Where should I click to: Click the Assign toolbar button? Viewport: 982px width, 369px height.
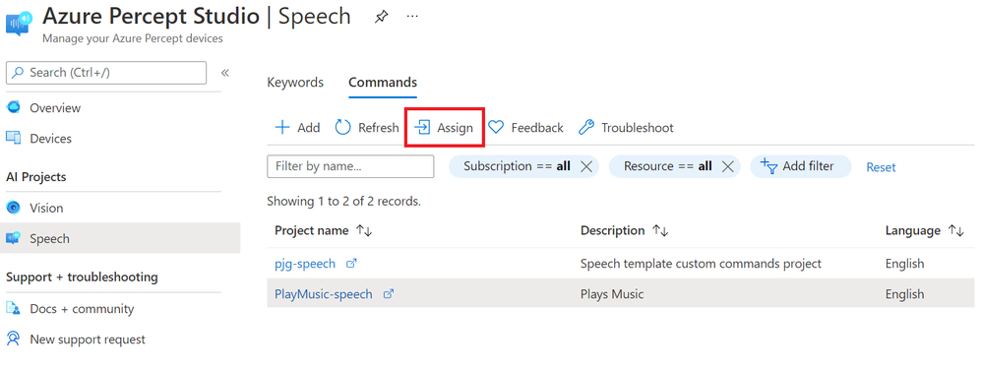pyautogui.click(x=444, y=128)
